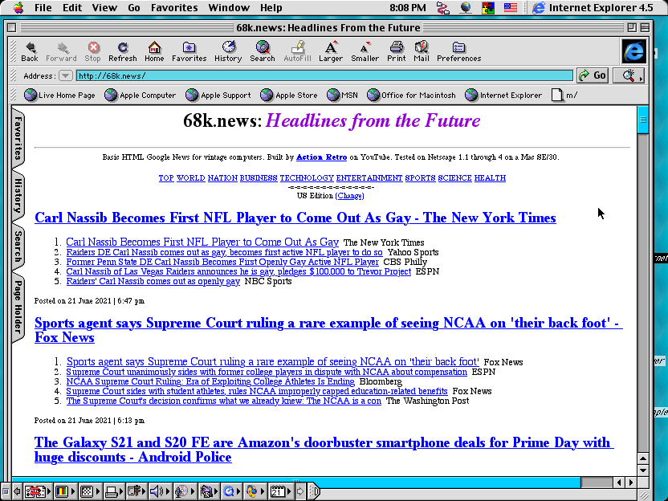Open the Favorites menu in menu bar
This screenshot has height=501, width=668.
(x=174, y=8)
